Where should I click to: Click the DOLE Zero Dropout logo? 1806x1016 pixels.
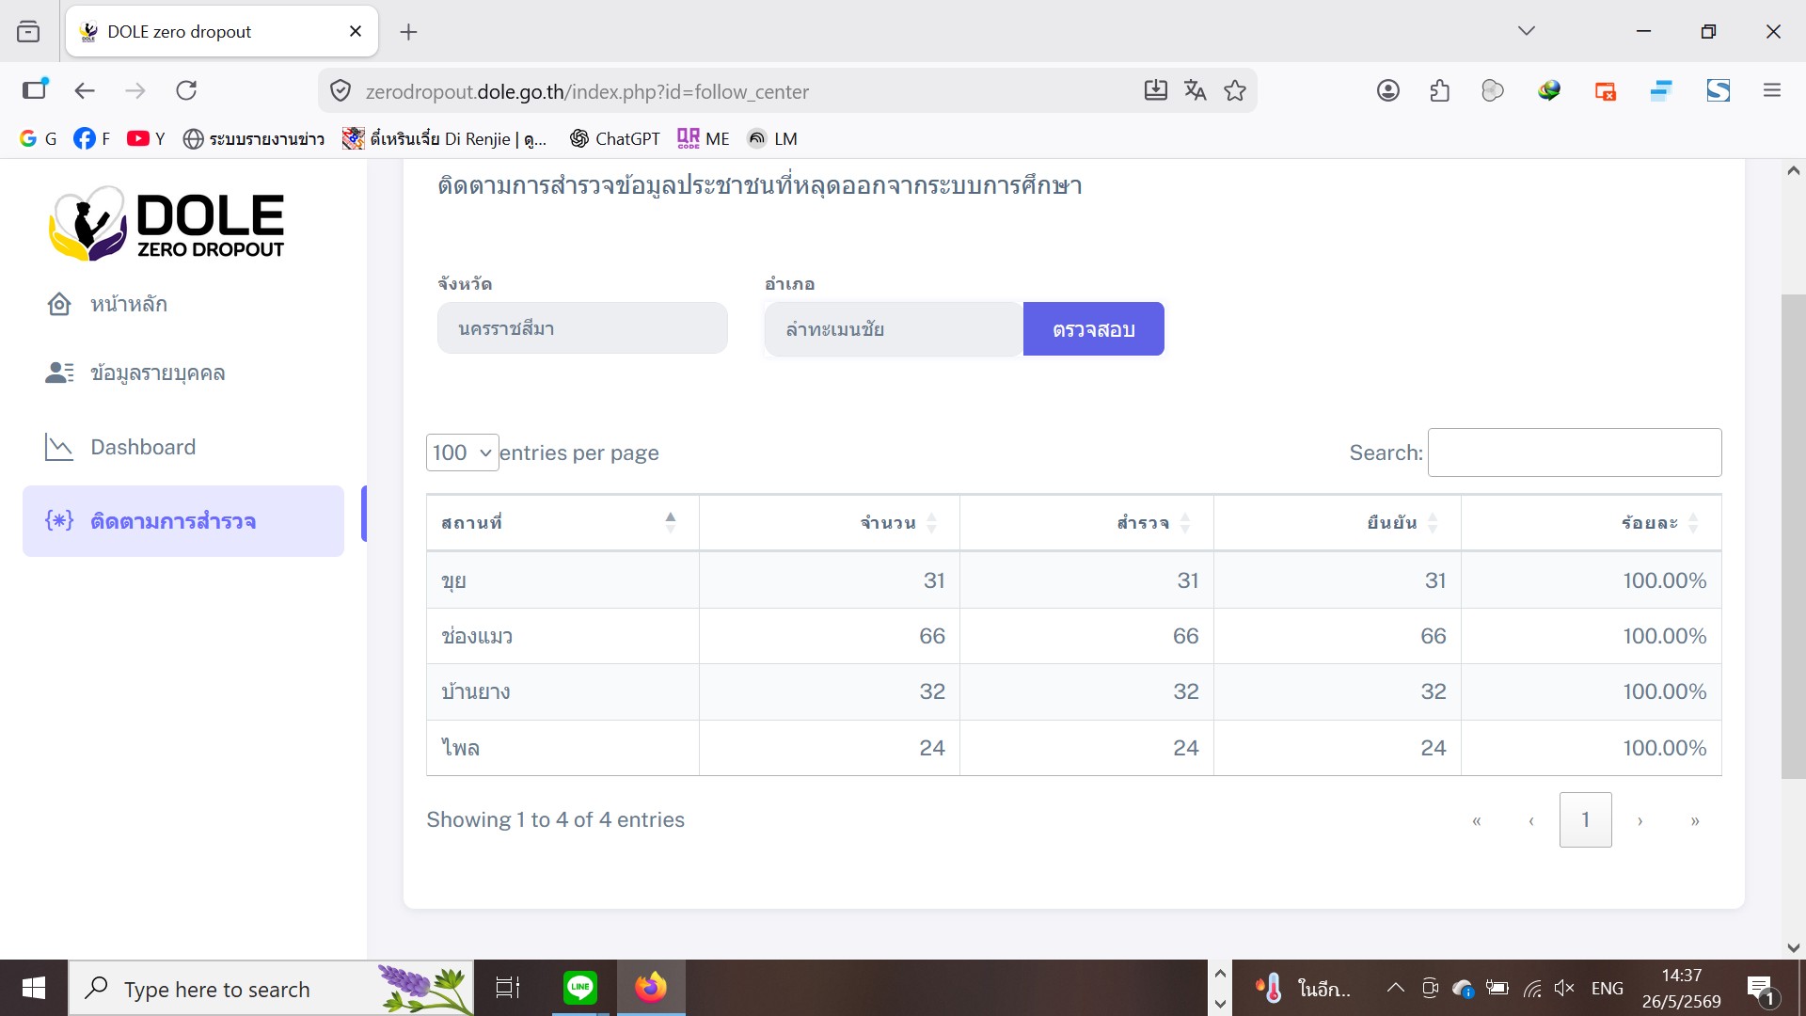pos(166,223)
